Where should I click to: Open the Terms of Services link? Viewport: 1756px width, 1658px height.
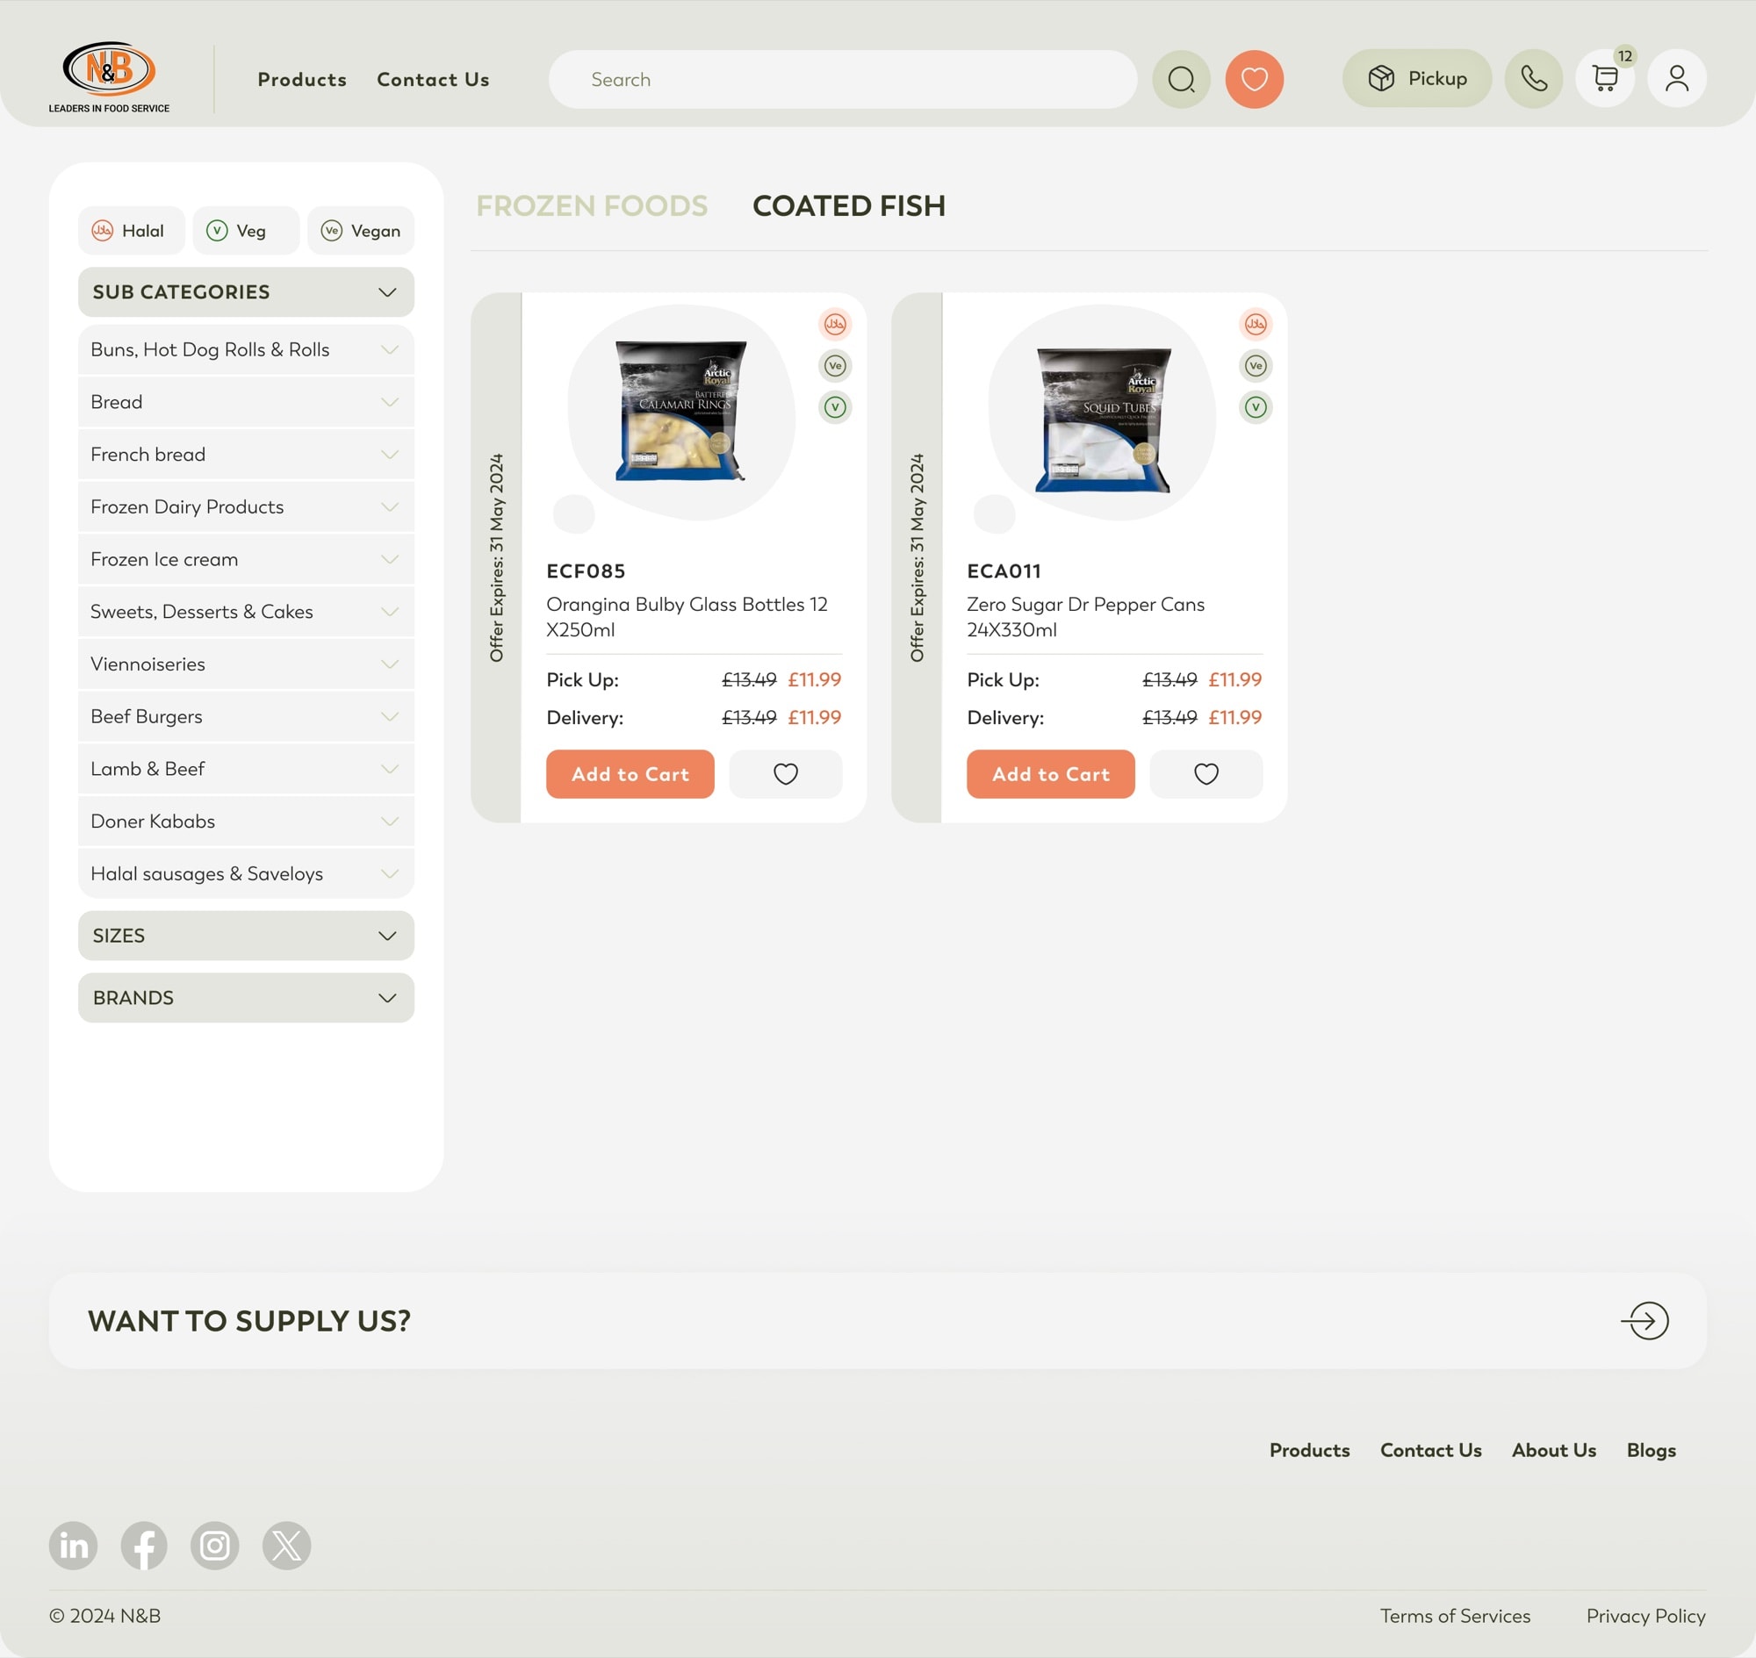pos(1456,1616)
